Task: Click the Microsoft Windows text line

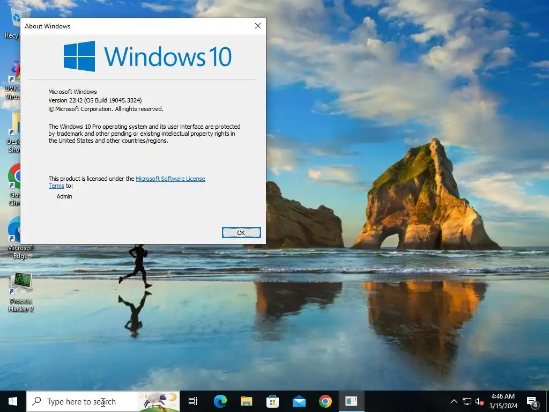Action: (x=72, y=92)
